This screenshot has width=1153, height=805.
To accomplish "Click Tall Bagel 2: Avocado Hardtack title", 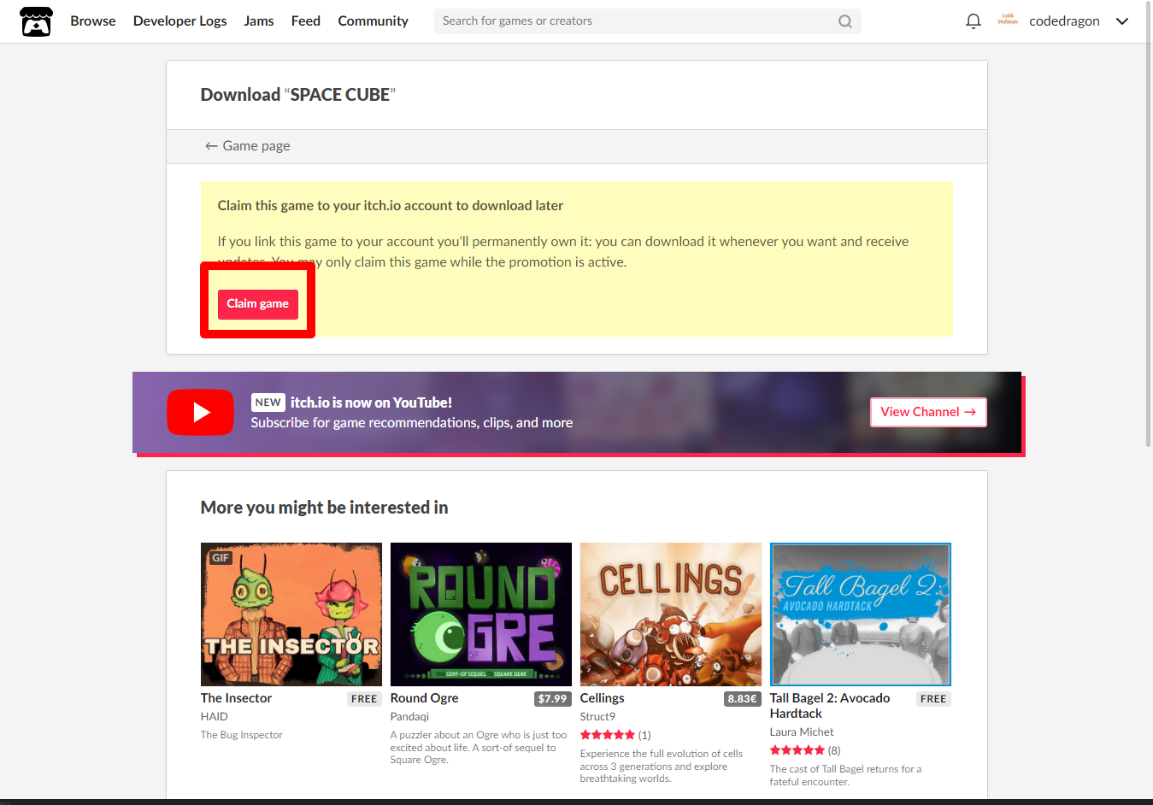I will tap(830, 706).
